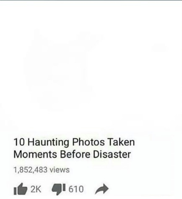The height and width of the screenshot is (199, 182).
Task: Click the 1,852,483 views text
Action: tap(42, 170)
